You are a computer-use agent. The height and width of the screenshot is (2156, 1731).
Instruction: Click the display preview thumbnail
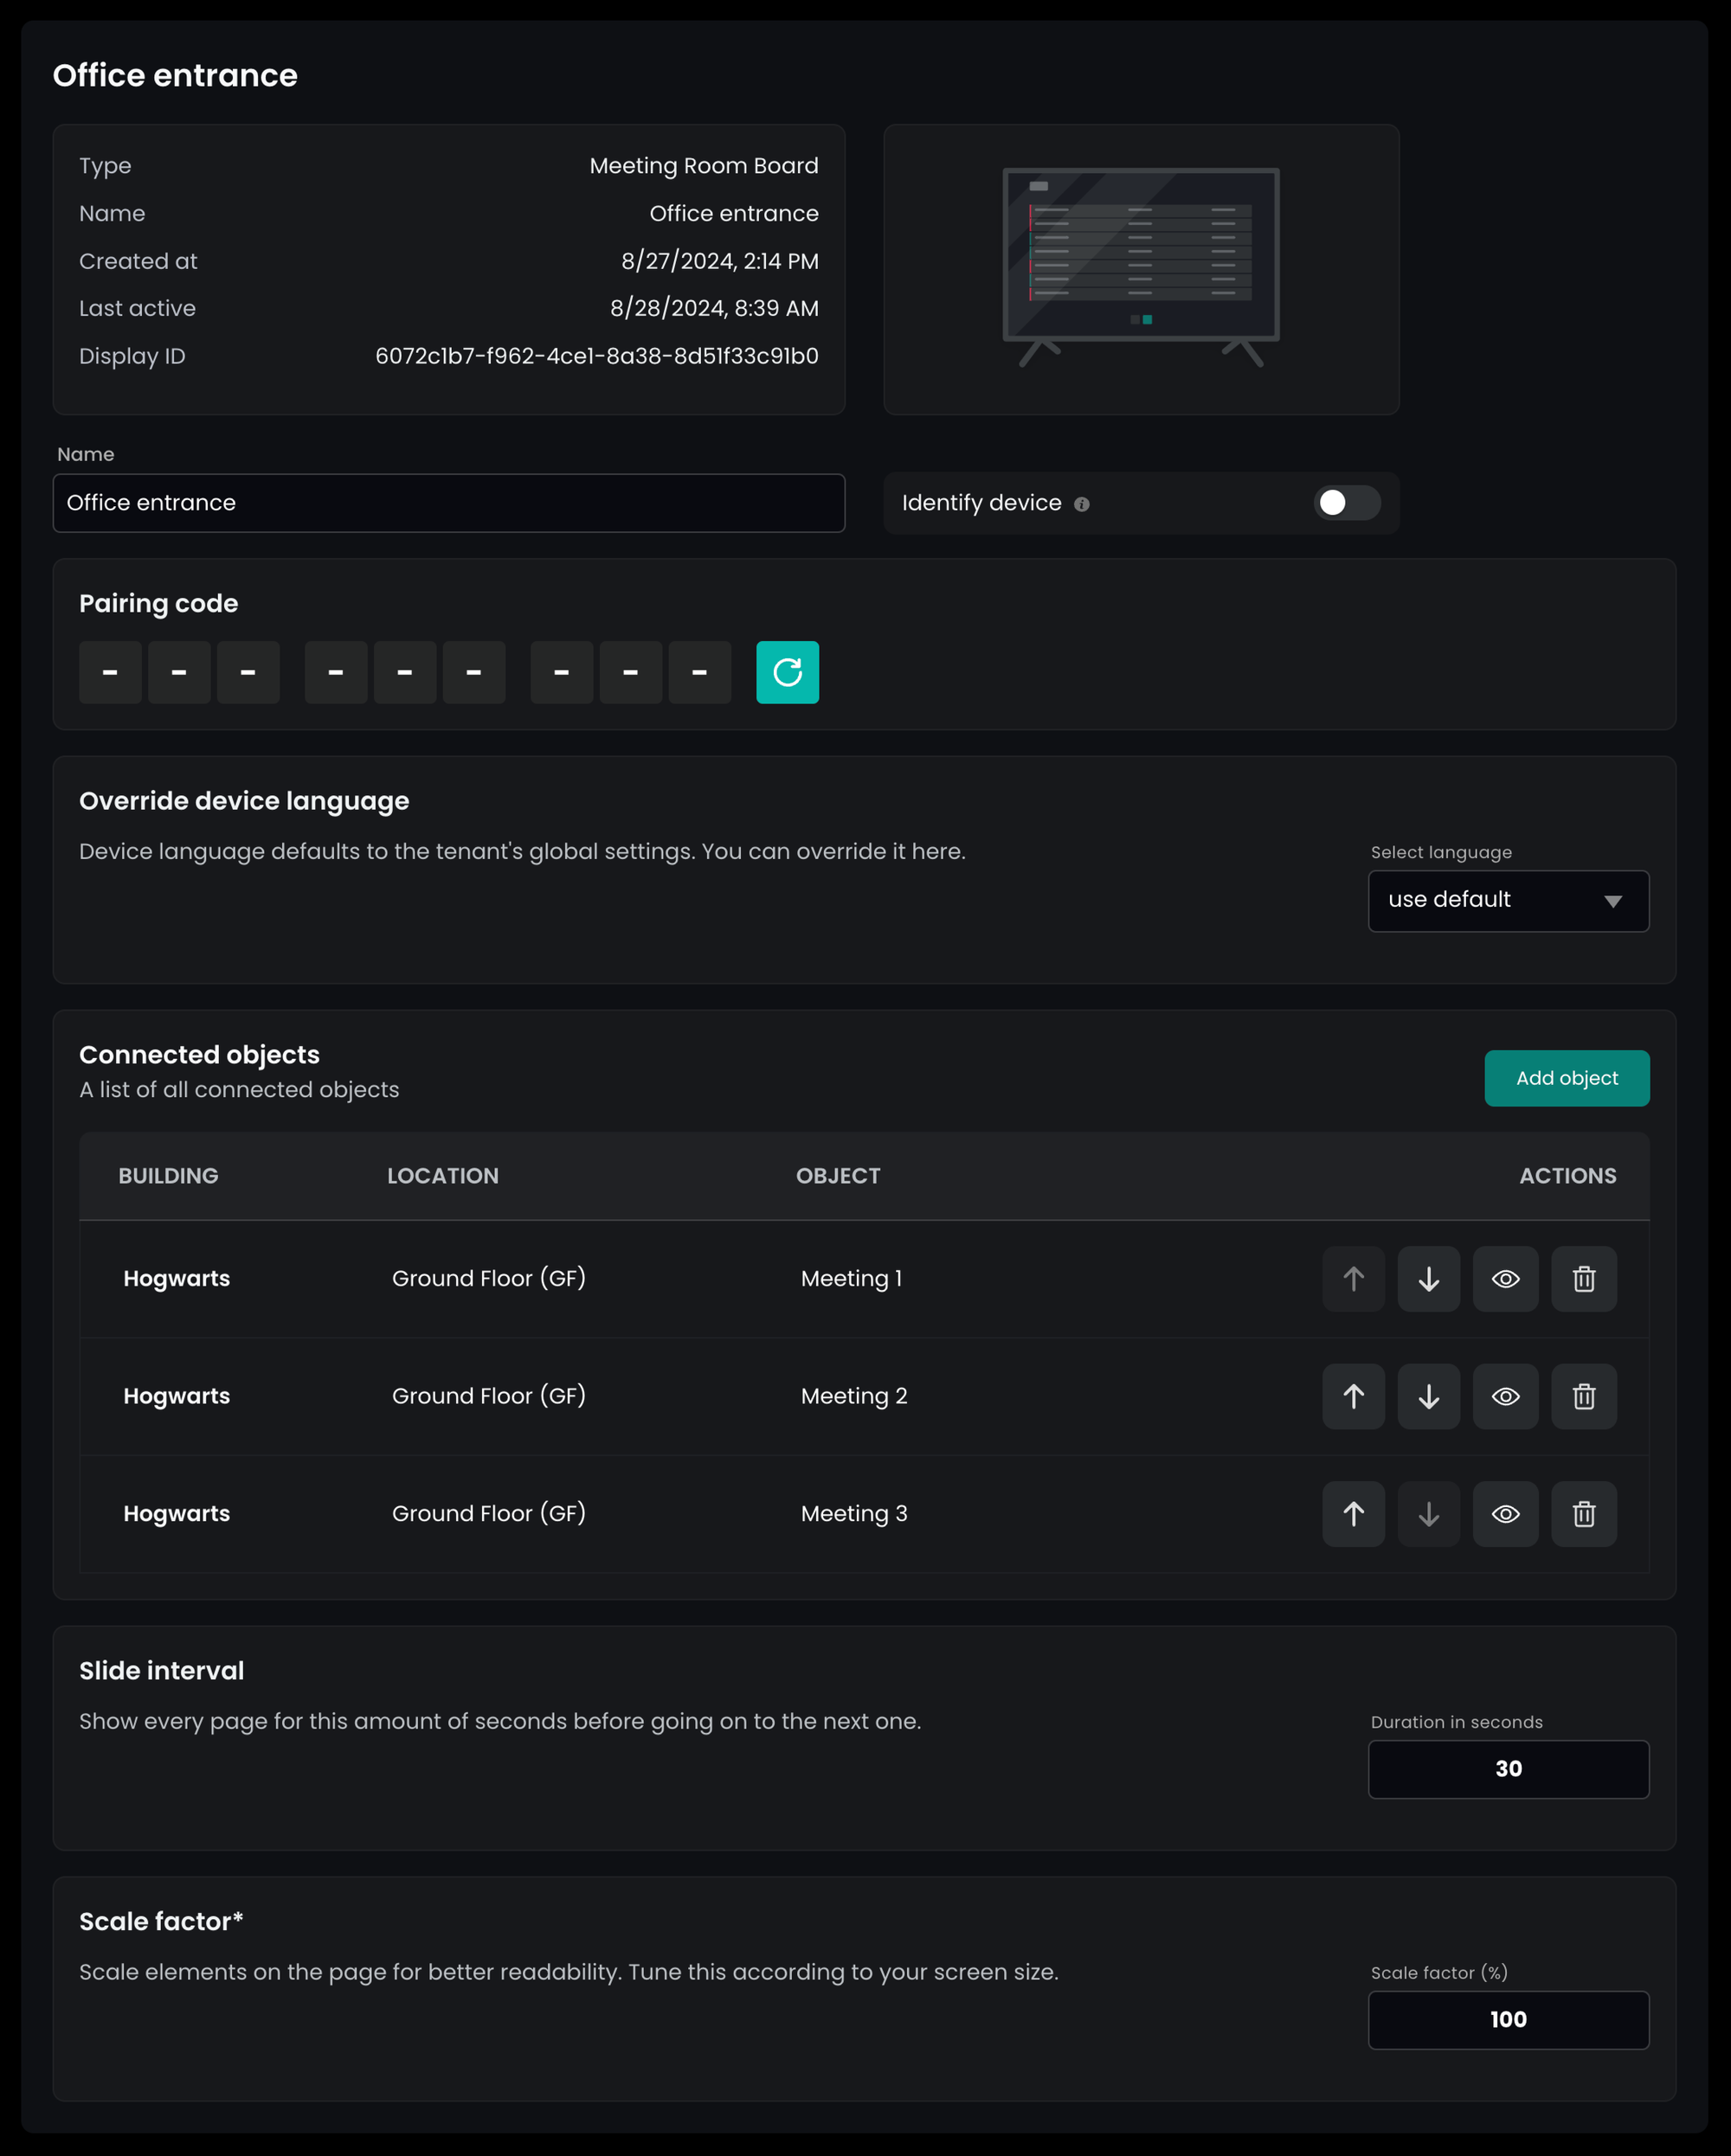(1141, 268)
